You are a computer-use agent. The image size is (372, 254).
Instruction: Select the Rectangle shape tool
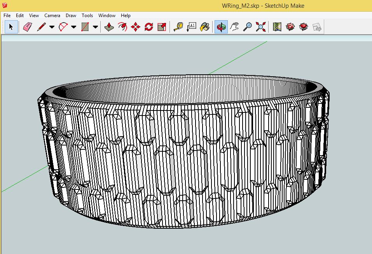click(85, 27)
